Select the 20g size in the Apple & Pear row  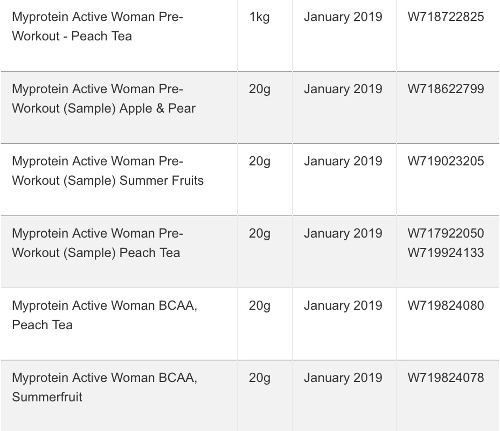(260, 89)
